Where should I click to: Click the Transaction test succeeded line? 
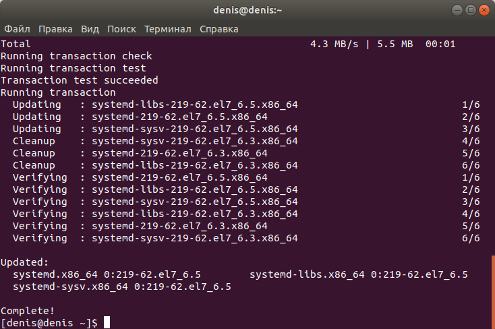click(79, 80)
